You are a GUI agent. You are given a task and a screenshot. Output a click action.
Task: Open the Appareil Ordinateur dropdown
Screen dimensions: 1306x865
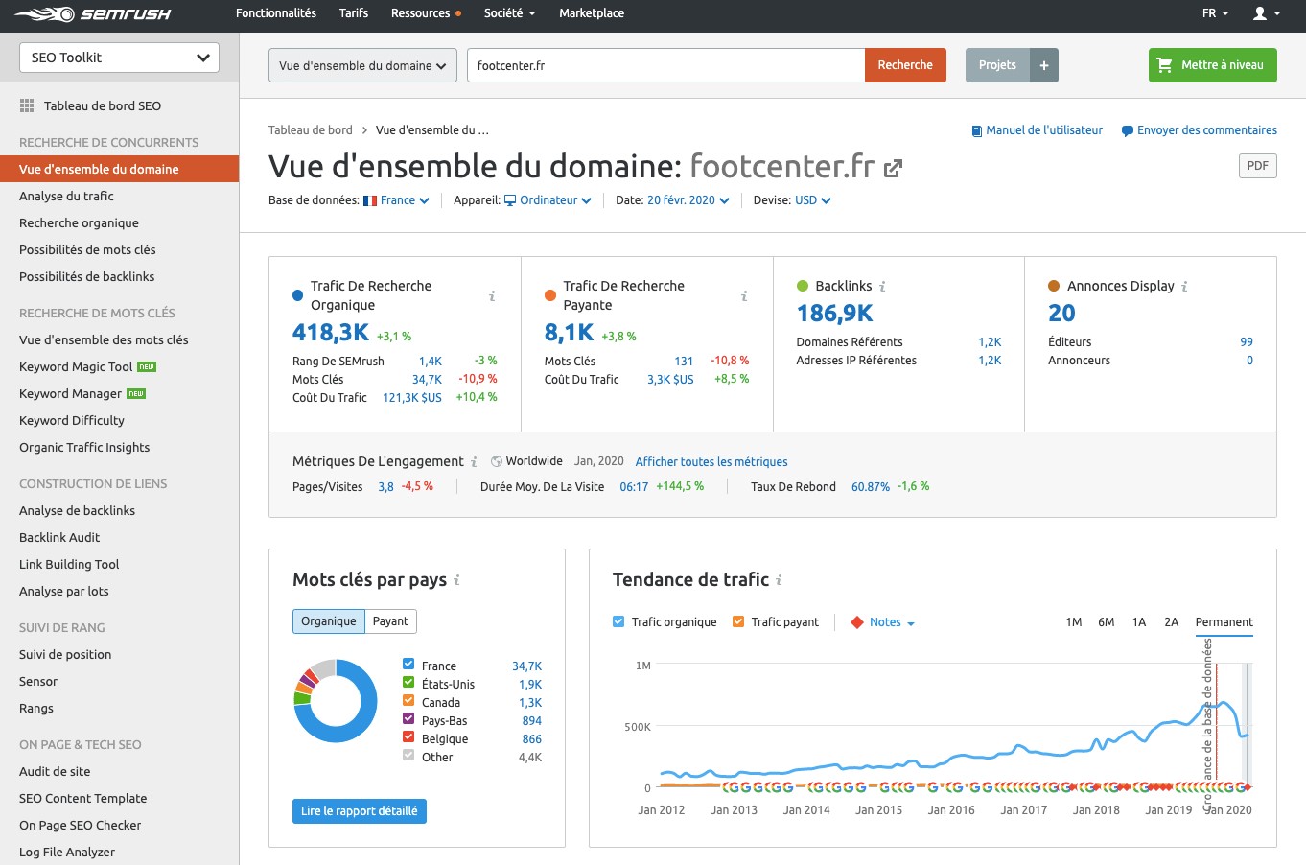pyautogui.click(x=548, y=200)
